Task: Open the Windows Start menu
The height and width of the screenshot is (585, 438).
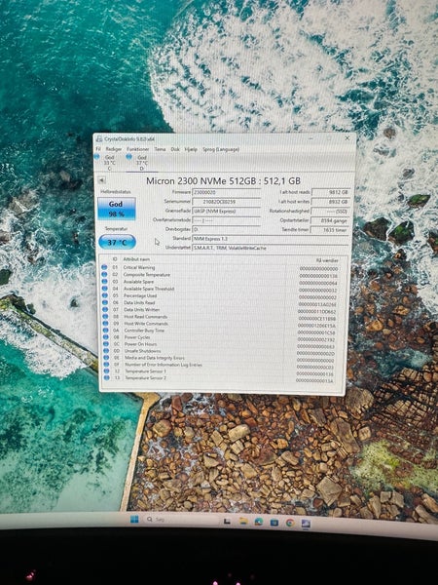Action: pyautogui.click(x=134, y=519)
